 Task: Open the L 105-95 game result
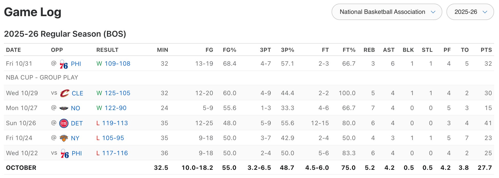pyautogui.click(x=113, y=138)
